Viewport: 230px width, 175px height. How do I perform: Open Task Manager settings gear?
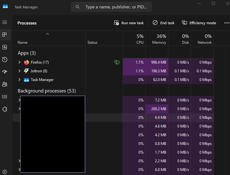tap(5, 172)
